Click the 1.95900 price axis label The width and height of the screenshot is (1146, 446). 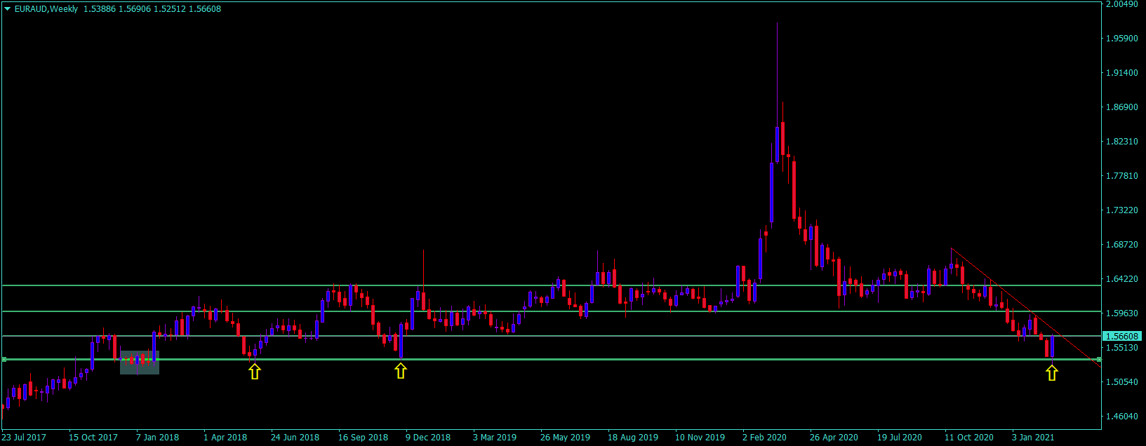[x=1122, y=39]
